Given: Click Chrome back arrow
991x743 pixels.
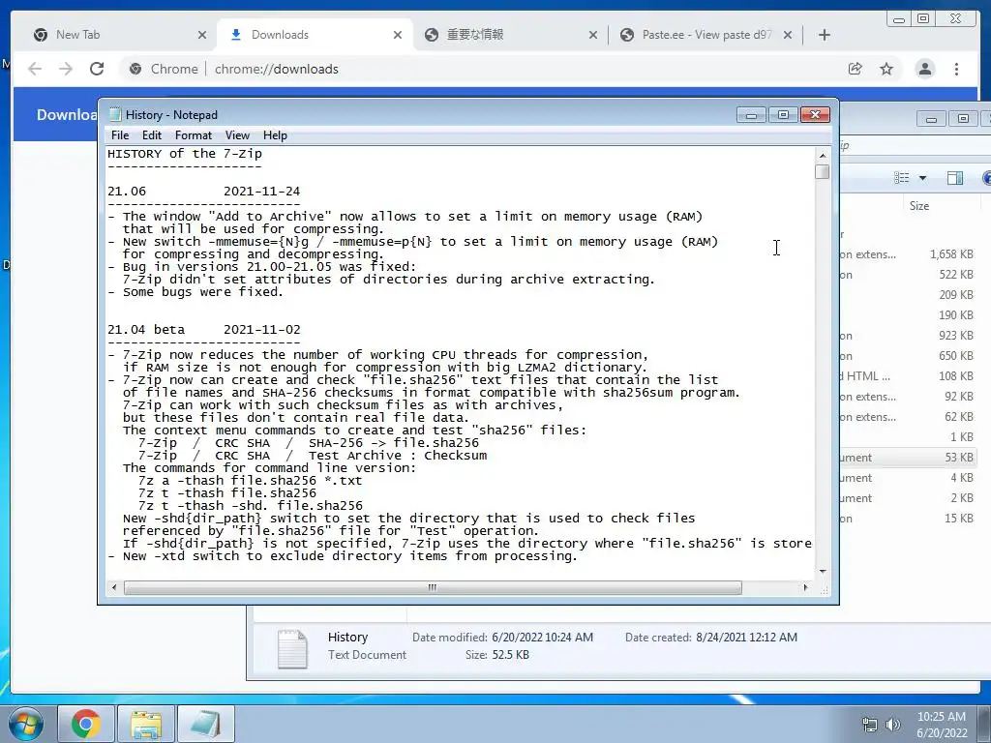Looking at the screenshot, I should pyautogui.click(x=35, y=69).
